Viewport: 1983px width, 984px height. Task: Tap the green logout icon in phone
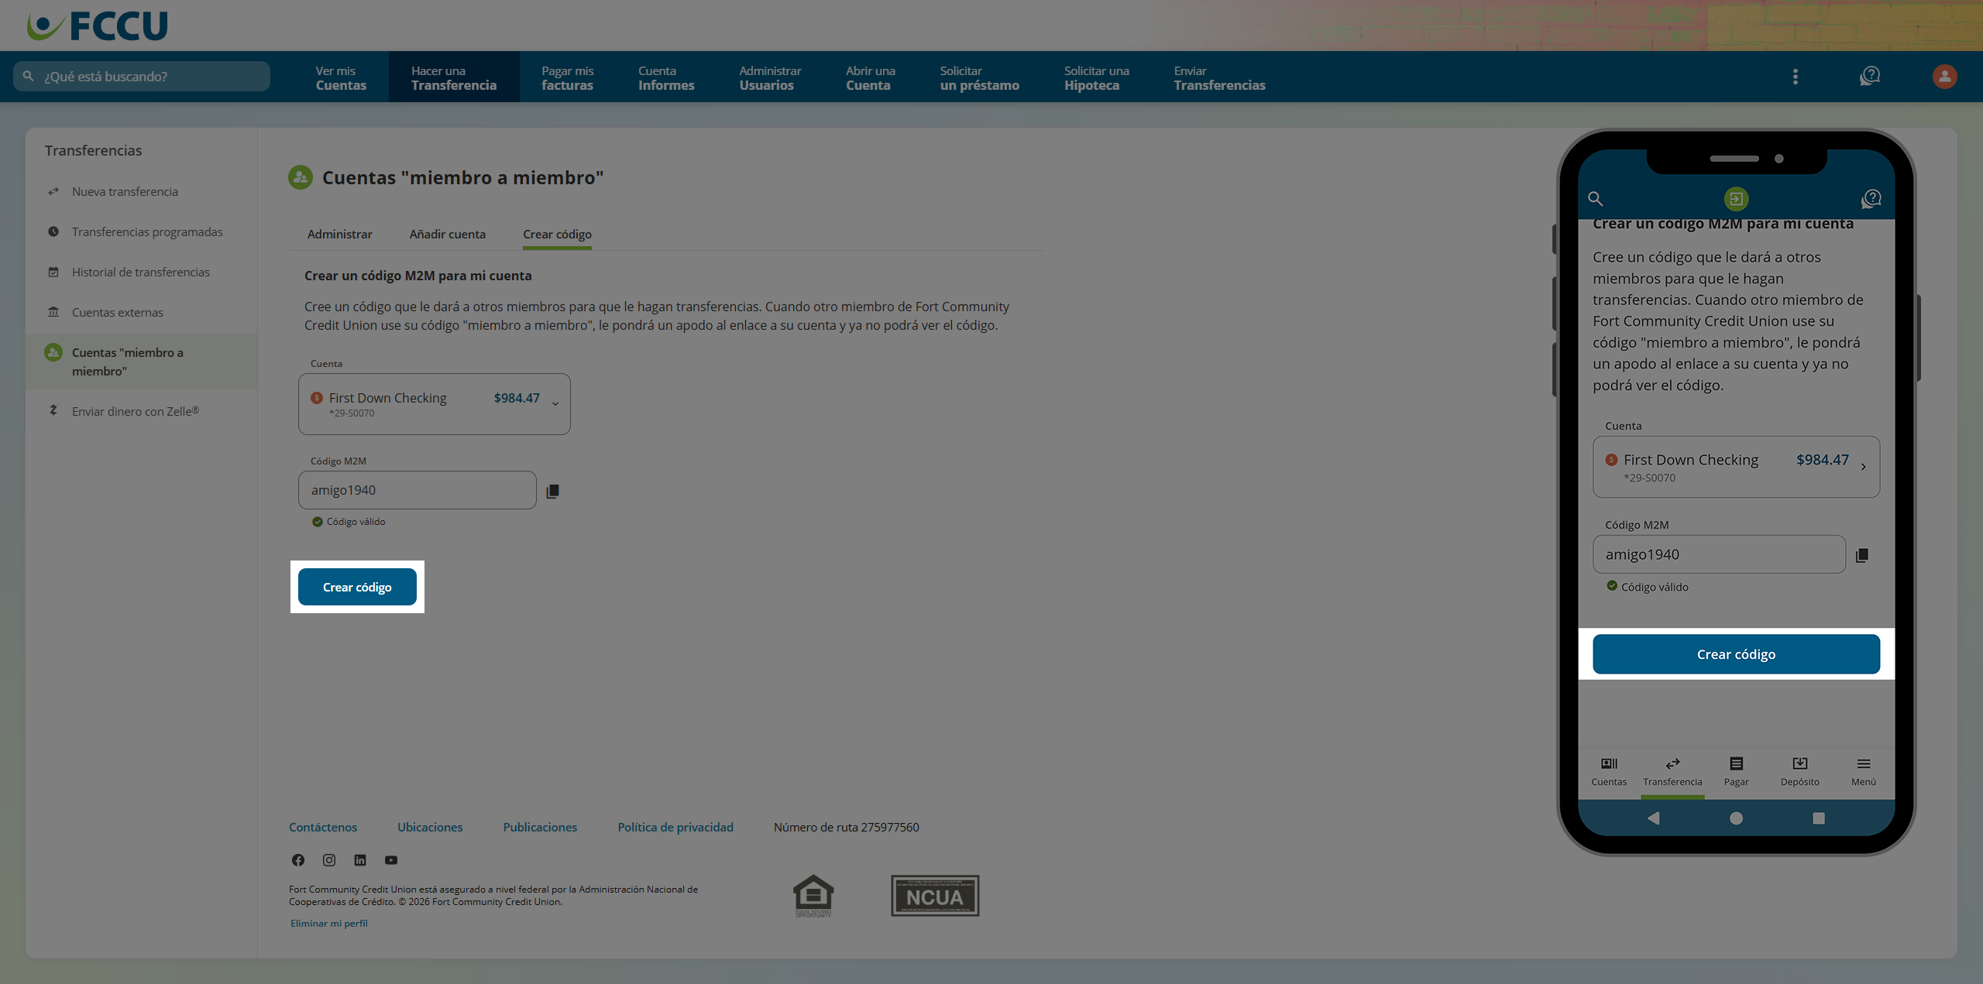tap(1736, 199)
